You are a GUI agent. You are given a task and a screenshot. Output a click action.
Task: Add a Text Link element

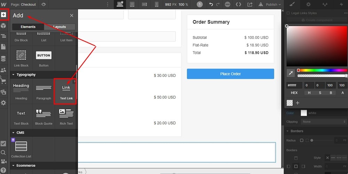coord(66,91)
